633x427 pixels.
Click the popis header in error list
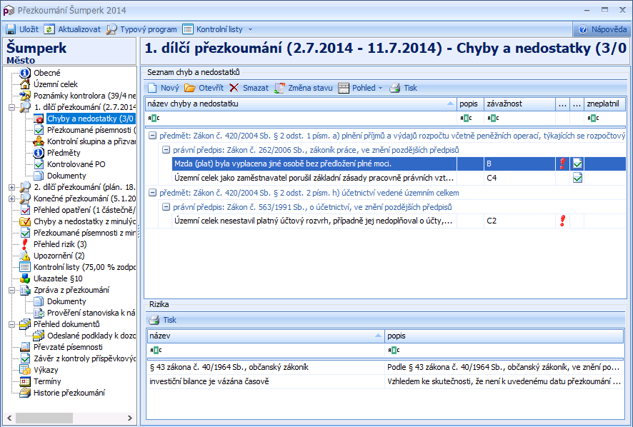click(470, 104)
